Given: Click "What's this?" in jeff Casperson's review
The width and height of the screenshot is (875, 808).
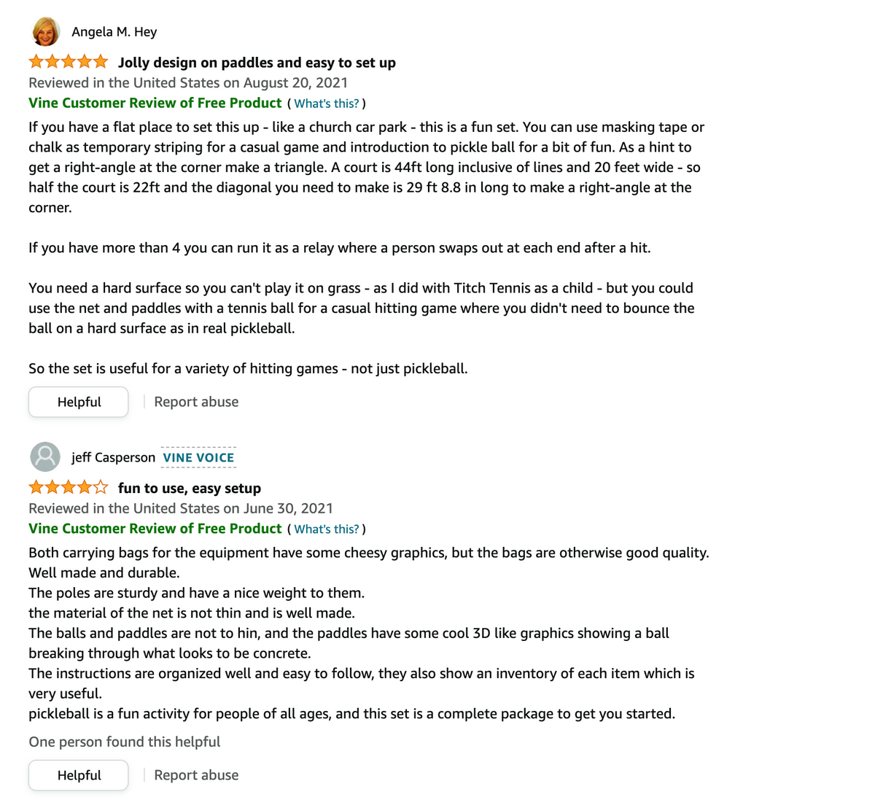Looking at the screenshot, I should (326, 529).
